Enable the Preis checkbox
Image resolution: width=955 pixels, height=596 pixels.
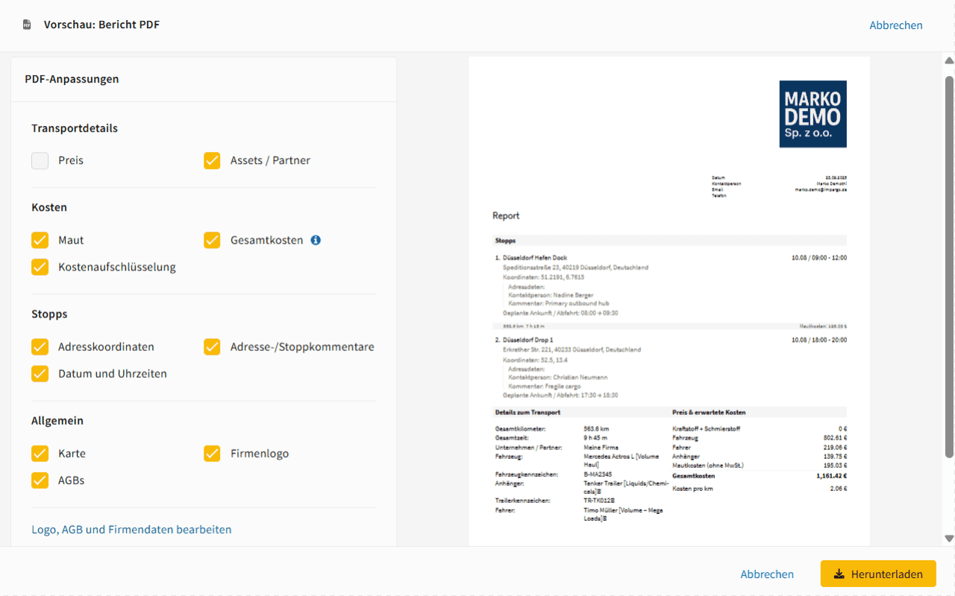[40, 160]
